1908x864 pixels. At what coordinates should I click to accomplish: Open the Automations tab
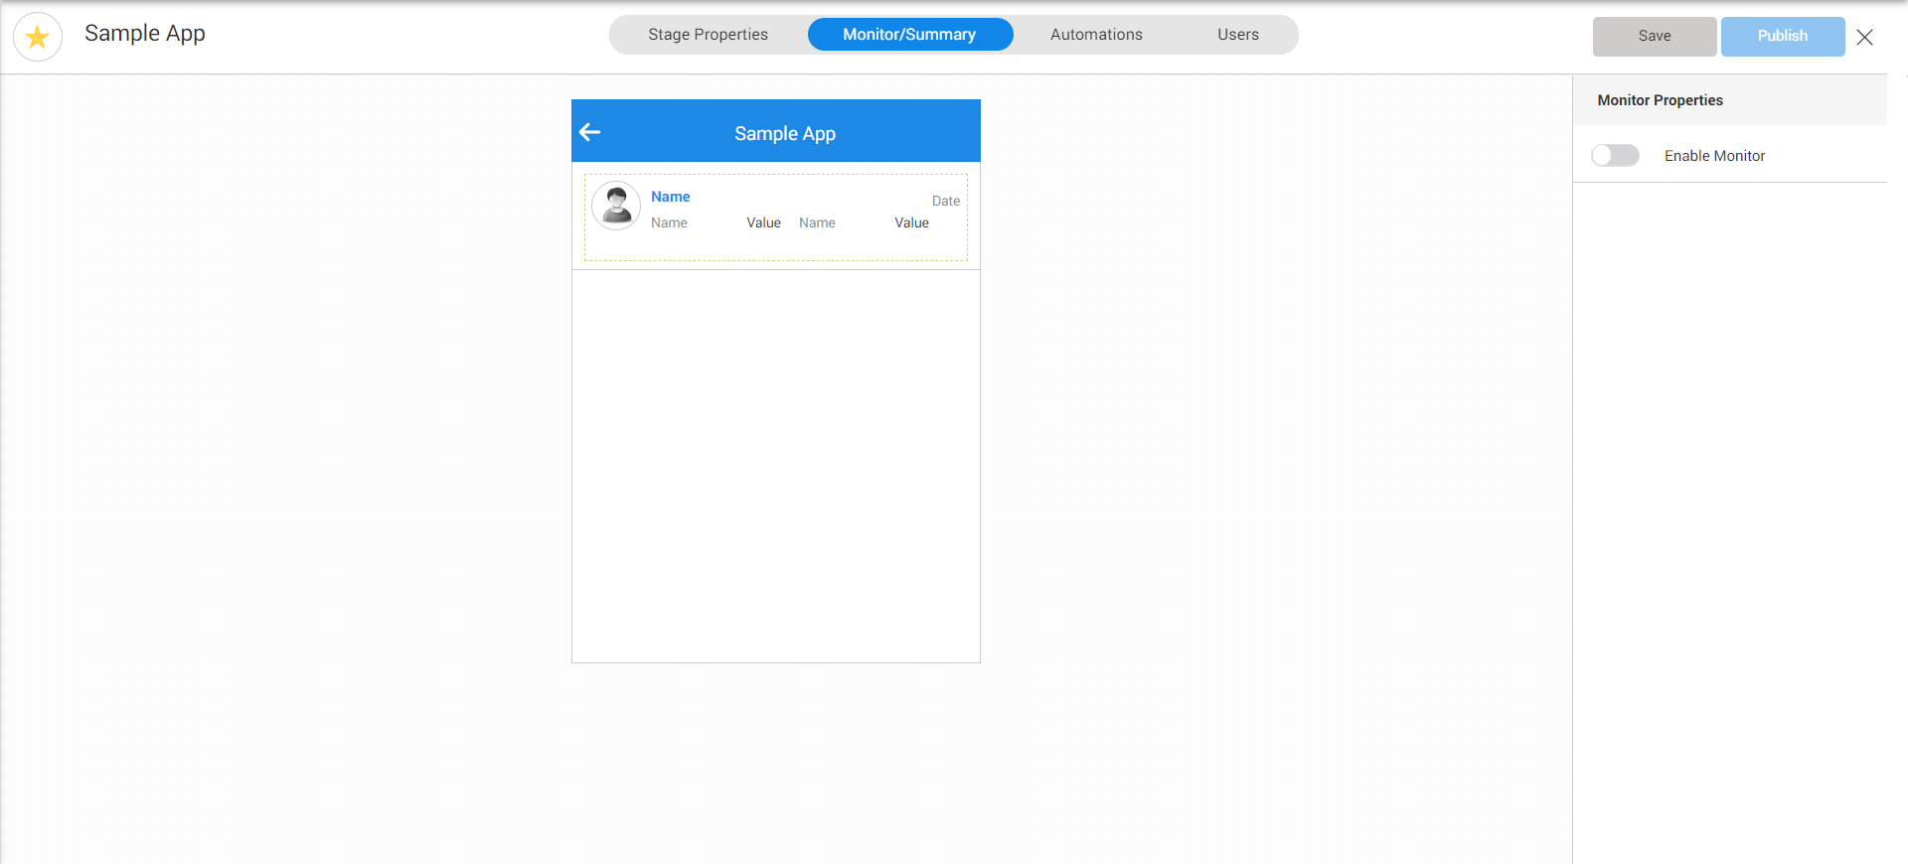pos(1096,35)
